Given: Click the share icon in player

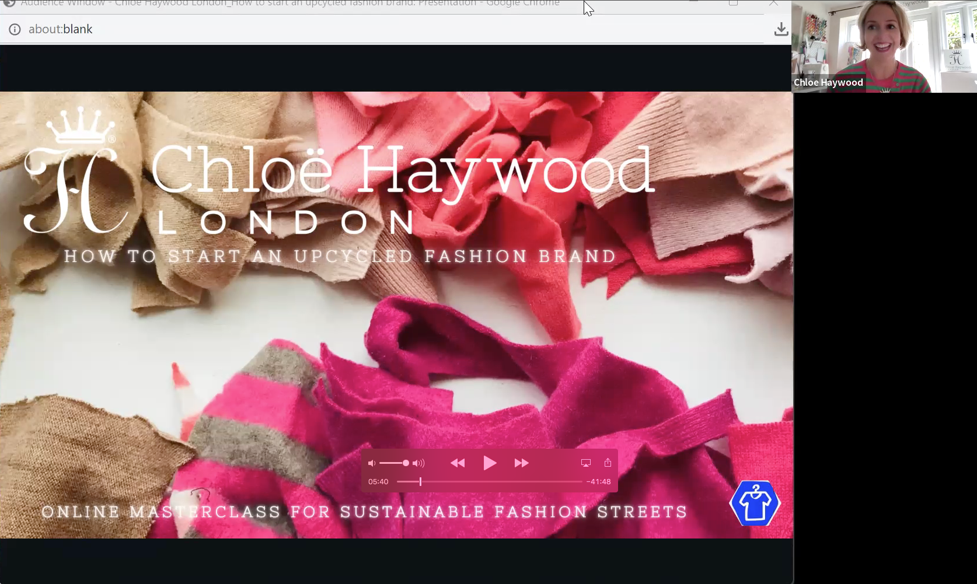Looking at the screenshot, I should tap(608, 463).
